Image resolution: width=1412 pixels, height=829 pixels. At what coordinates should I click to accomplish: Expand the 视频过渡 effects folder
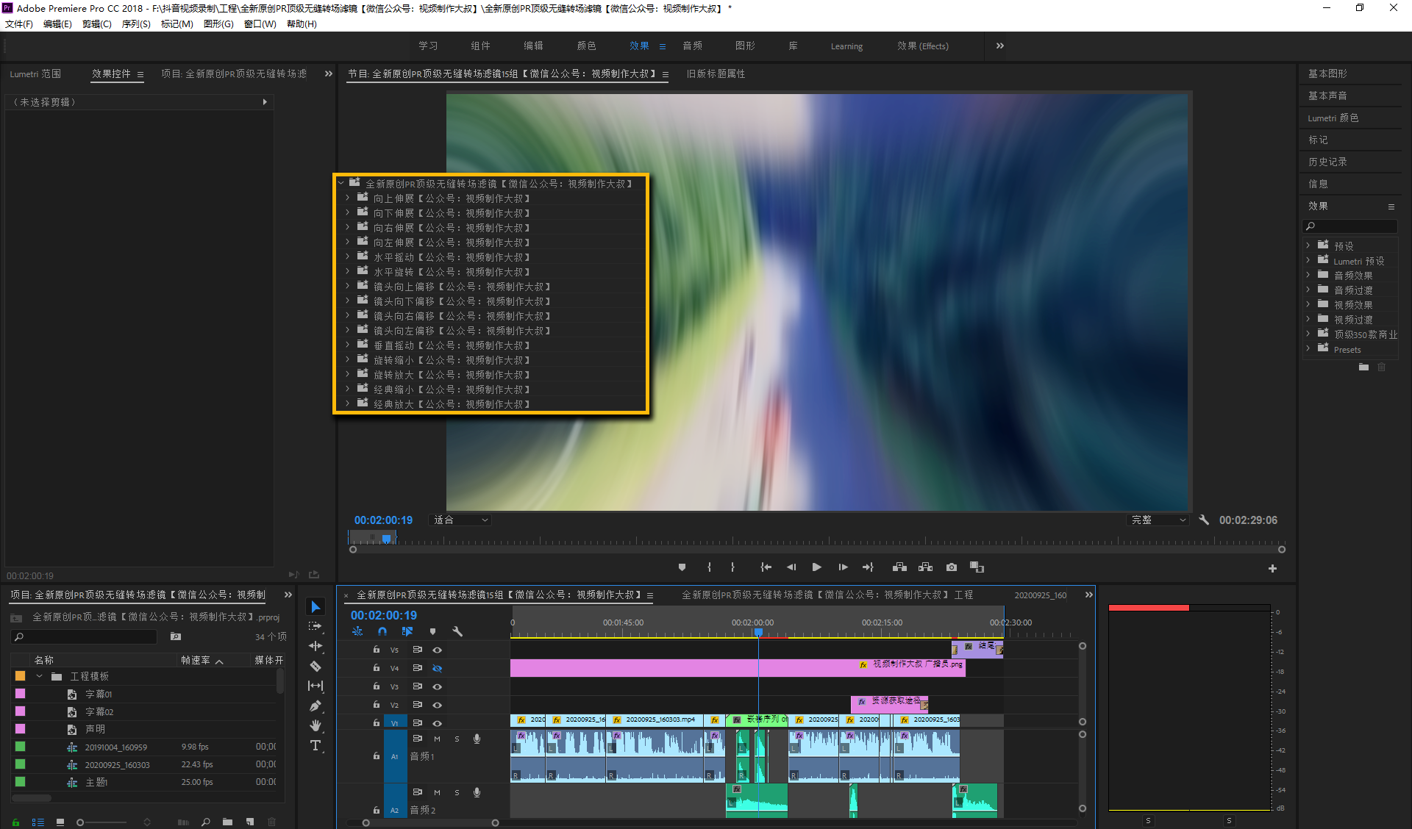pos(1308,319)
